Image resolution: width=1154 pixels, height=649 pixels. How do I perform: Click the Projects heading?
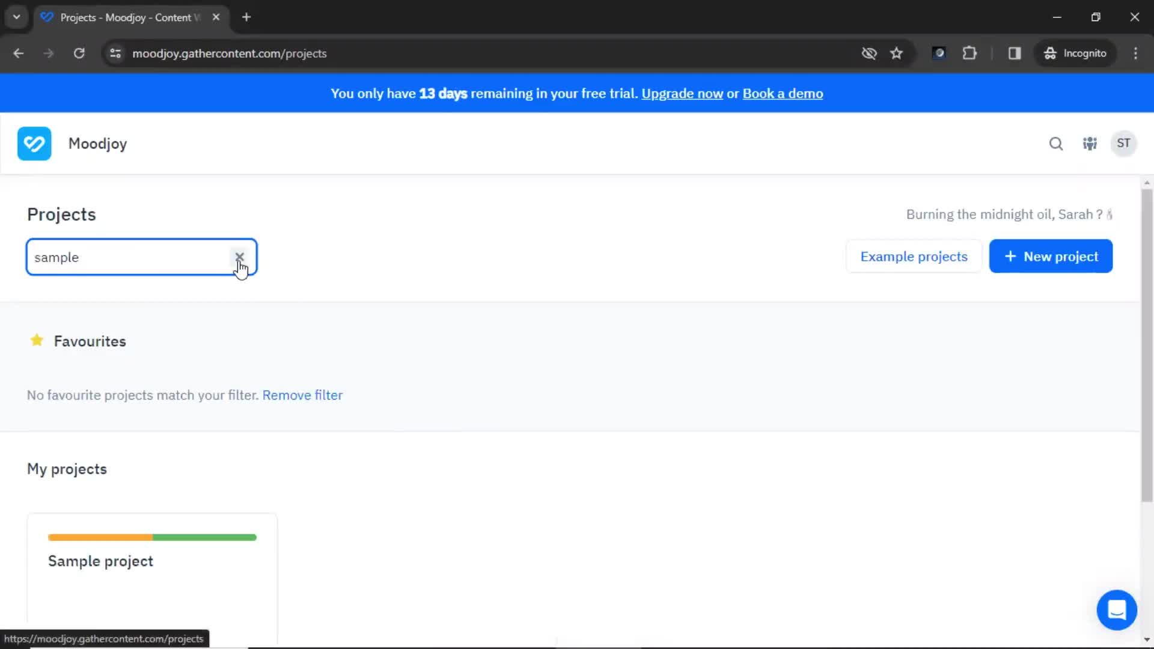coord(61,215)
